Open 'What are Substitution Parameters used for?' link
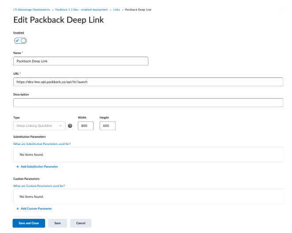Screen dimensions: 292x233 pyautogui.click(x=42, y=144)
